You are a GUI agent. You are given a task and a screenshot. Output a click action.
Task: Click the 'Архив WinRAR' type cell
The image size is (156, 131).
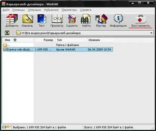66,49
